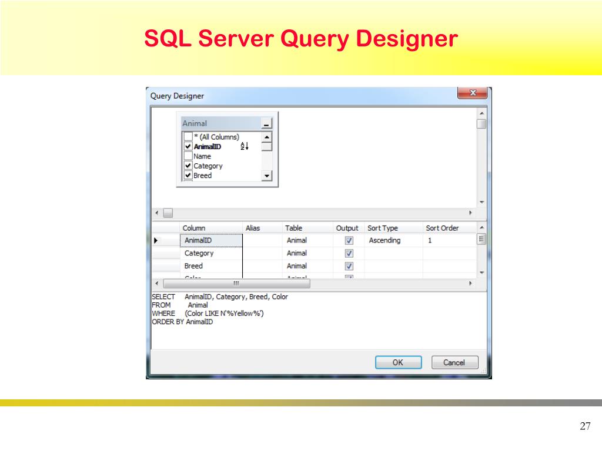This screenshot has height=451, width=602.
Task: Click the criteria grid's horizontal scroll-left arrow
Action: 156,284
